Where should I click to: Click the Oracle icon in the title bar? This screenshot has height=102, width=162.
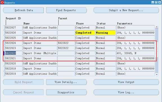point(2,2)
